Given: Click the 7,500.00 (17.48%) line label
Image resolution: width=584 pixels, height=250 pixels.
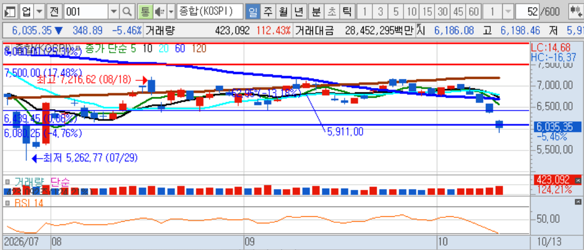Looking at the screenshot, I should [43, 72].
